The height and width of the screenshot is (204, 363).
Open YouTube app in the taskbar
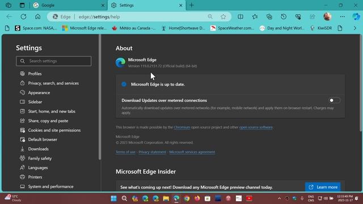pyautogui.click(x=250, y=198)
